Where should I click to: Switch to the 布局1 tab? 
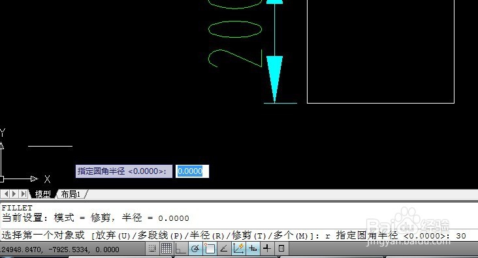click(x=71, y=194)
